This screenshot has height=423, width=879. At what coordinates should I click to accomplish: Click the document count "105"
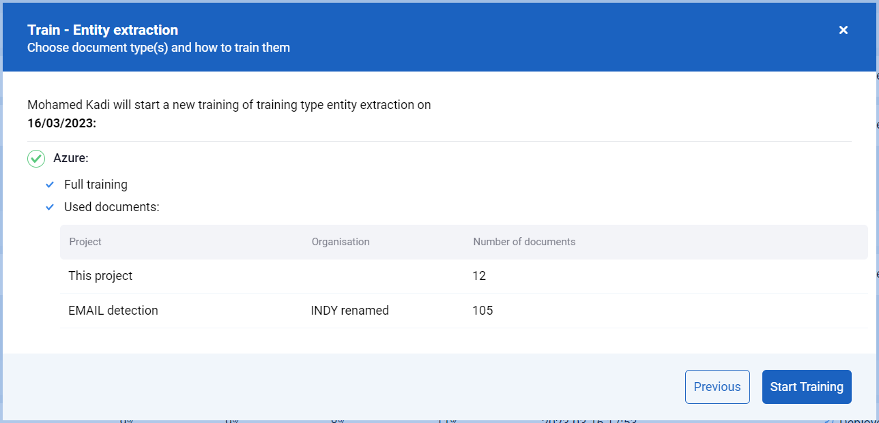pos(482,311)
